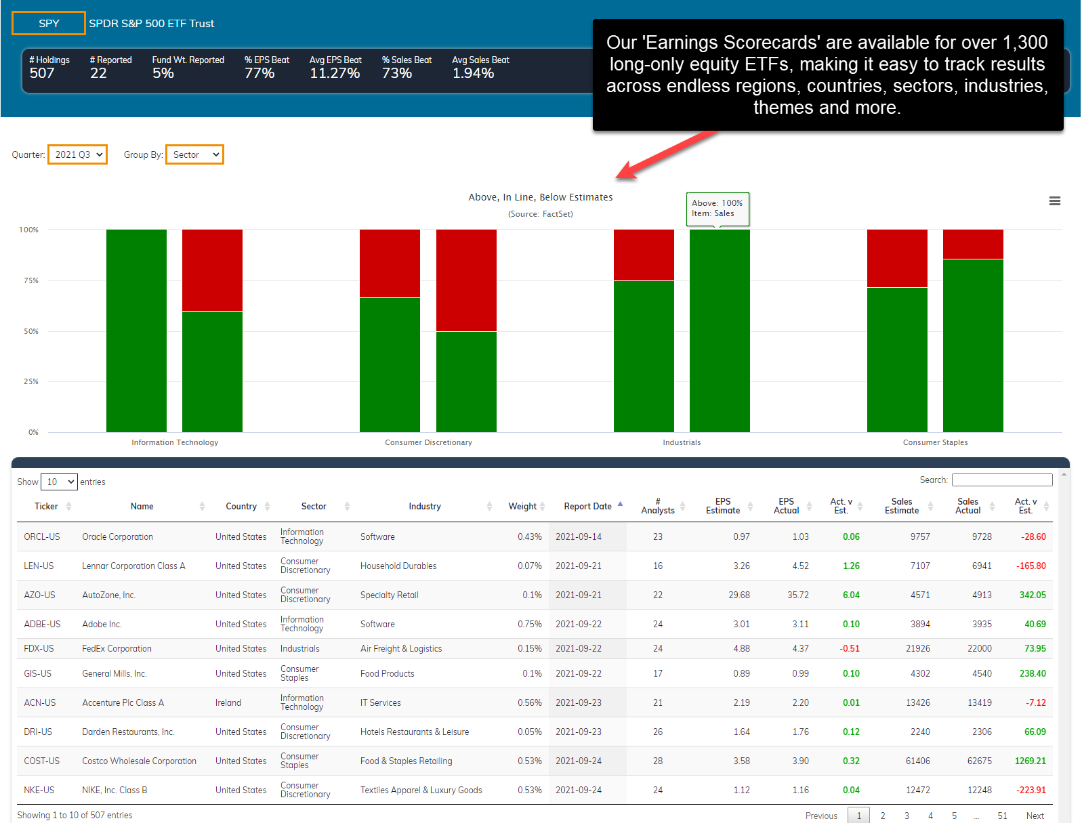Click Industrials chart axis label
This screenshot has height=823, width=1082.
[x=682, y=442]
